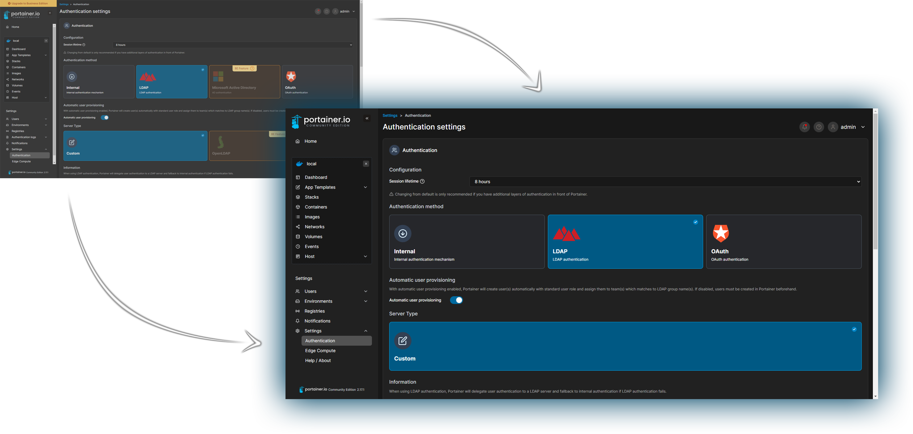The width and height of the screenshot is (913, 434).
Task: Open notifications bell icon in front window
Action: pyautogui.click(x=805, y=127)
